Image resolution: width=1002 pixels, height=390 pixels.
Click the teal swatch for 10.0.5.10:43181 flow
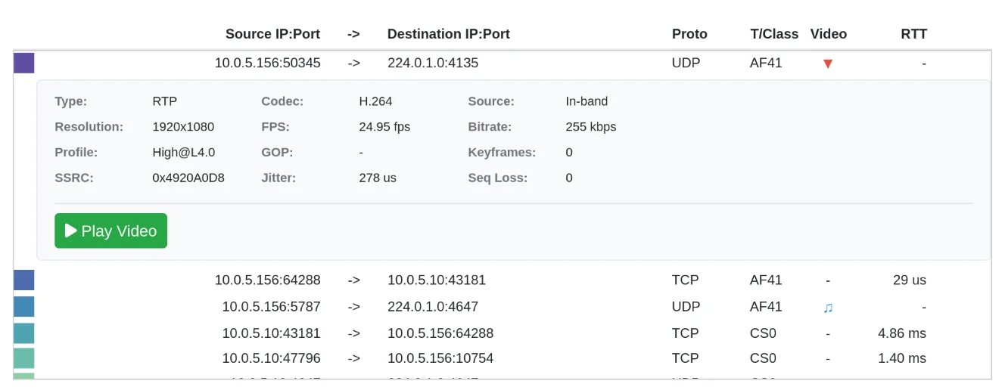tap(24, 333)
